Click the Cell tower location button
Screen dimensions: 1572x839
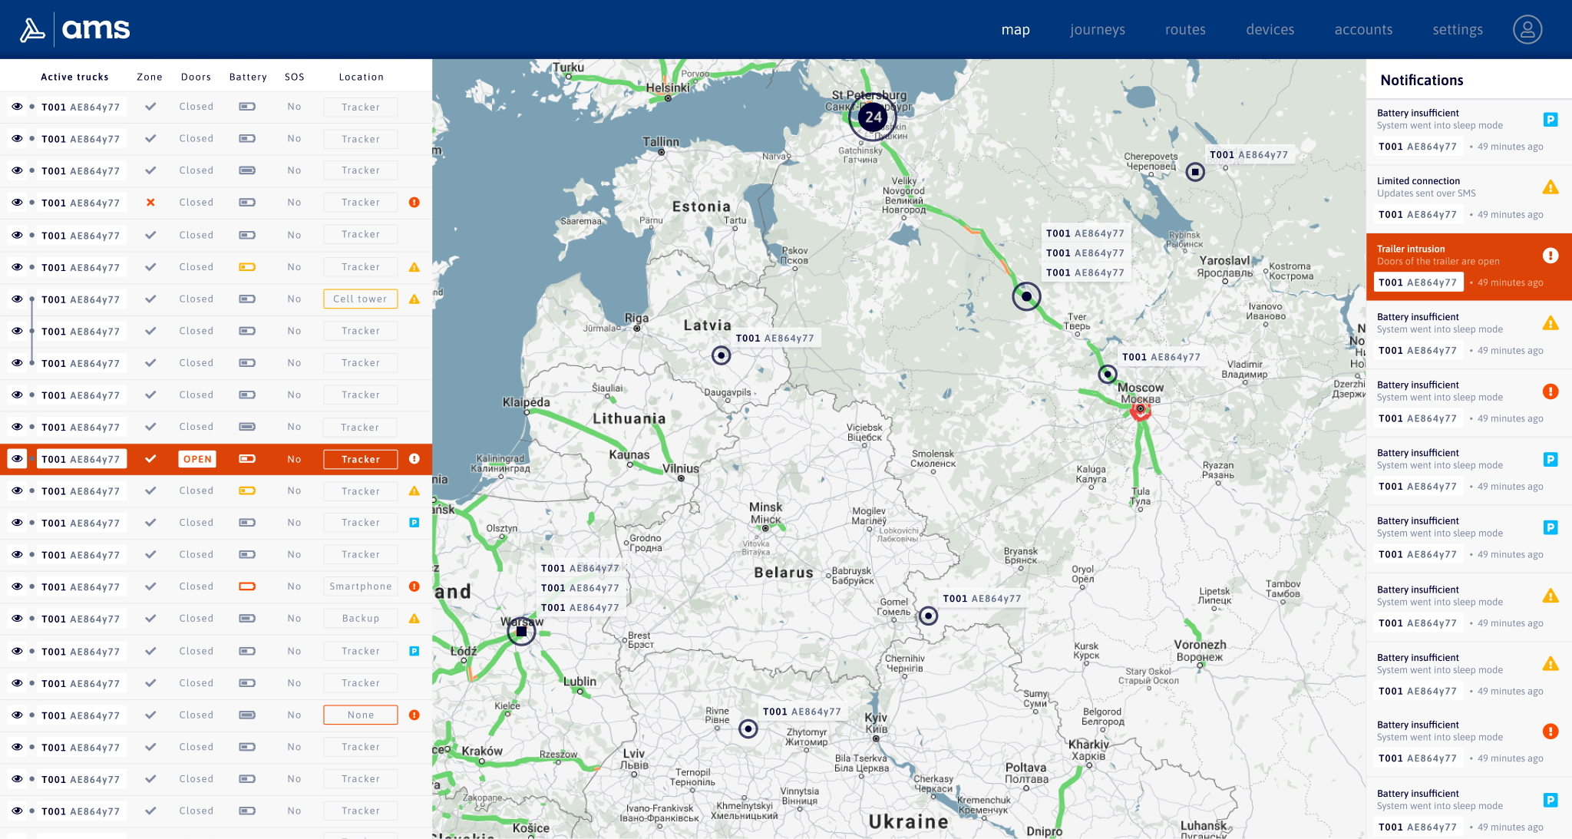click(361, 299)
